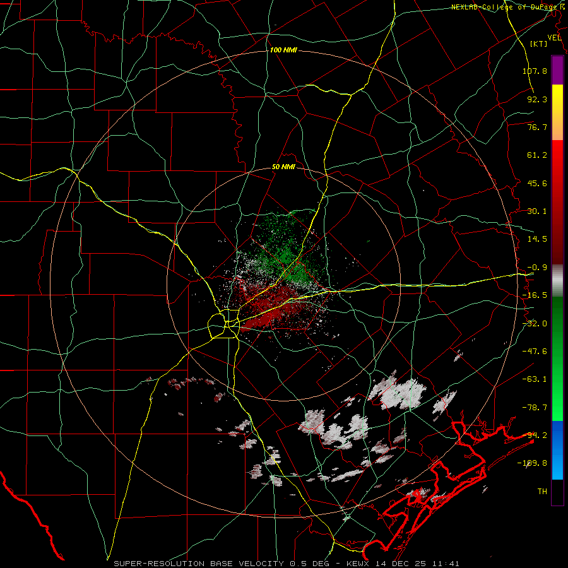
Task: Click the 50 NMI range ring label
Action: (x=283, y=167)
